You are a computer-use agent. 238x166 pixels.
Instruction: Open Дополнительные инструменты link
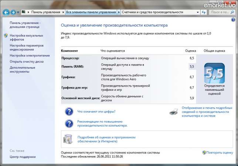pos(22,70)
